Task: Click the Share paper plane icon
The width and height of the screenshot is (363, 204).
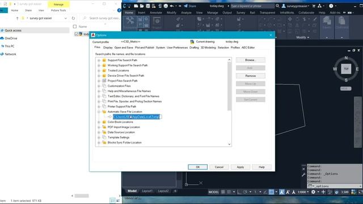Action: (x=185, y=6)
